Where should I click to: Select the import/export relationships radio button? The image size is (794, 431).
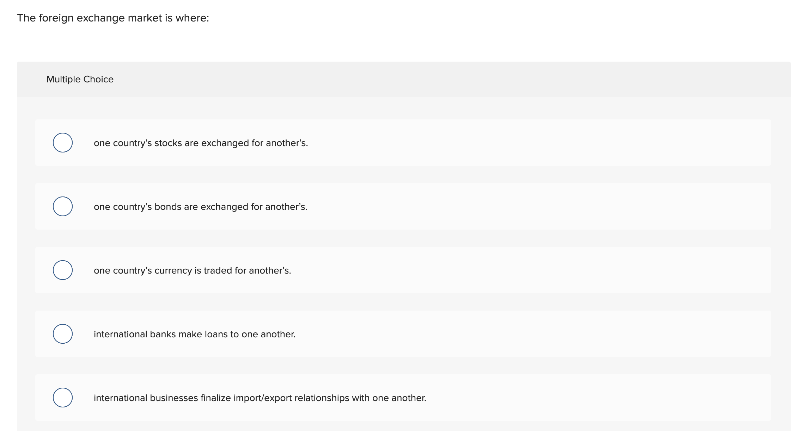tap(63, 398)
